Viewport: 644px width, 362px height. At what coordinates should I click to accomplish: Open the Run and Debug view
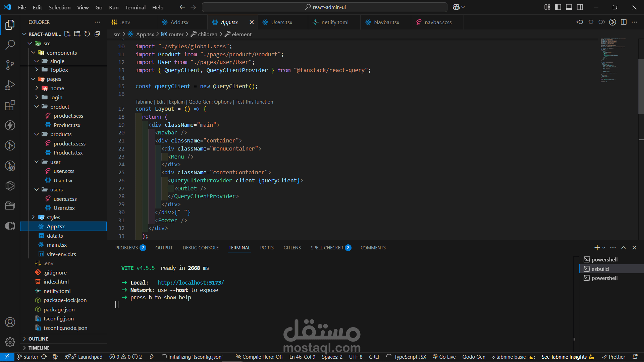point(10,85)
